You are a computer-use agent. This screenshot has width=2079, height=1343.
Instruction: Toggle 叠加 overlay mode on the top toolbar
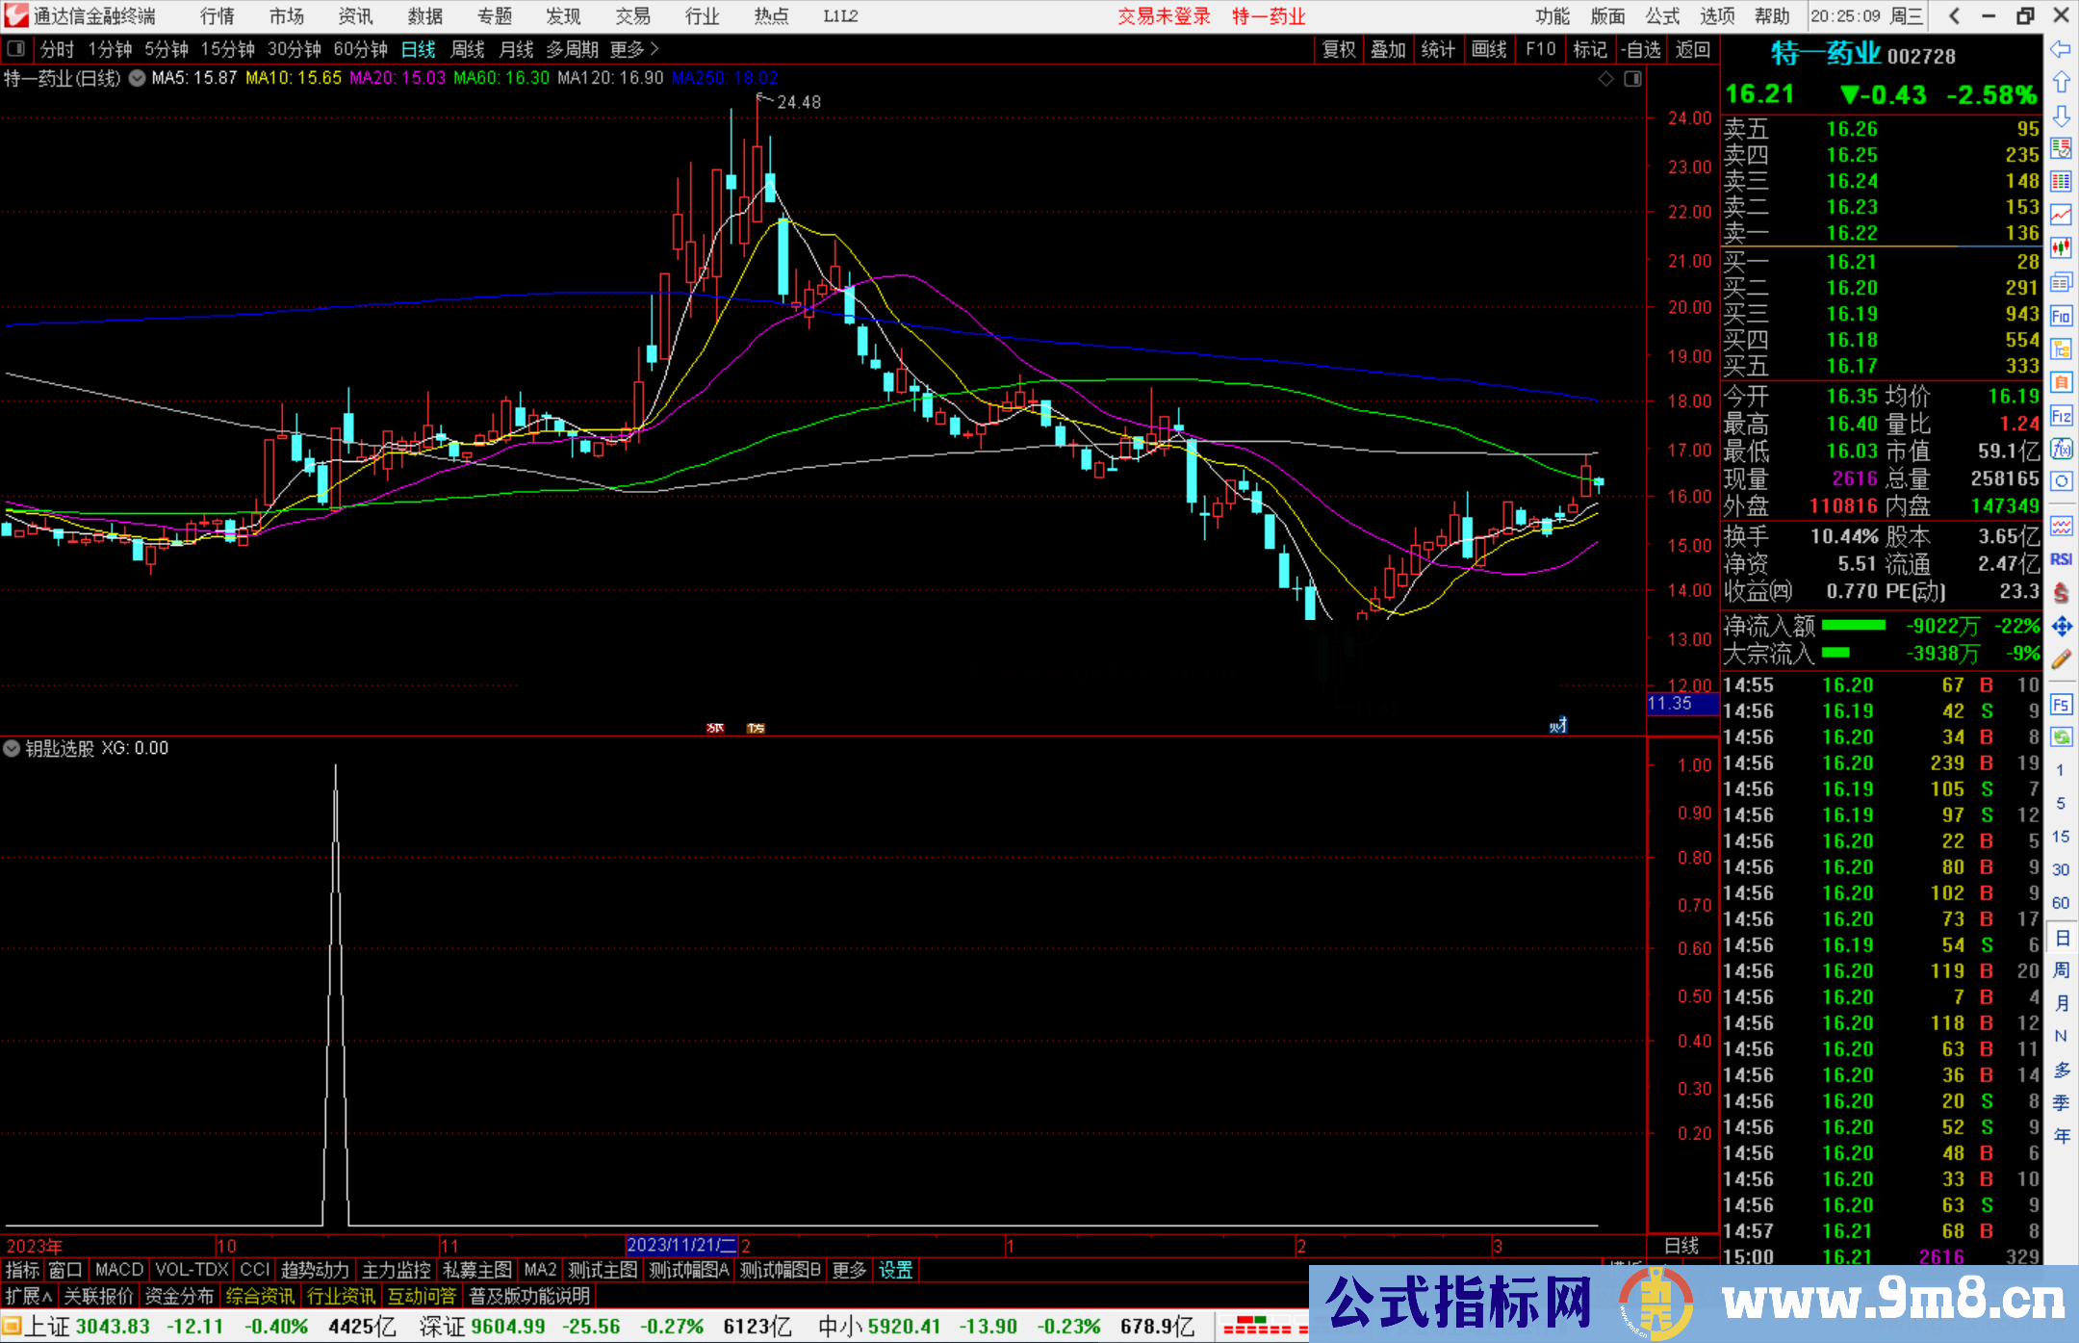[x=1389, y=49]
